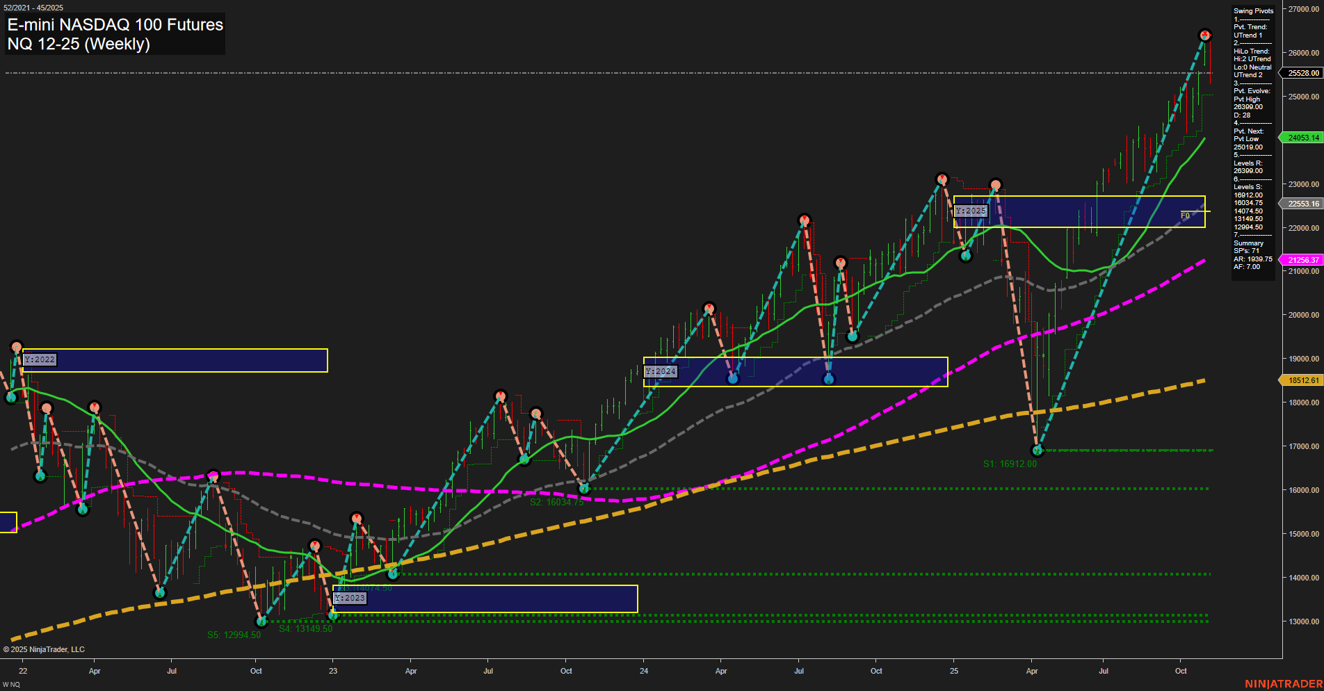Click the gray 22553.16 price marker on the axis
The image size is (1324, 691).
(1302, 204)
